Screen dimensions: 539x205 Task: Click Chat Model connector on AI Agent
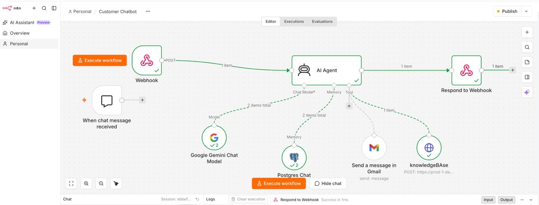pyautogui.click(x=304, y=85)
